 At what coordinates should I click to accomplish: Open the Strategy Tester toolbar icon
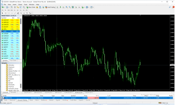pyautogui.click(x=24, y=7)
